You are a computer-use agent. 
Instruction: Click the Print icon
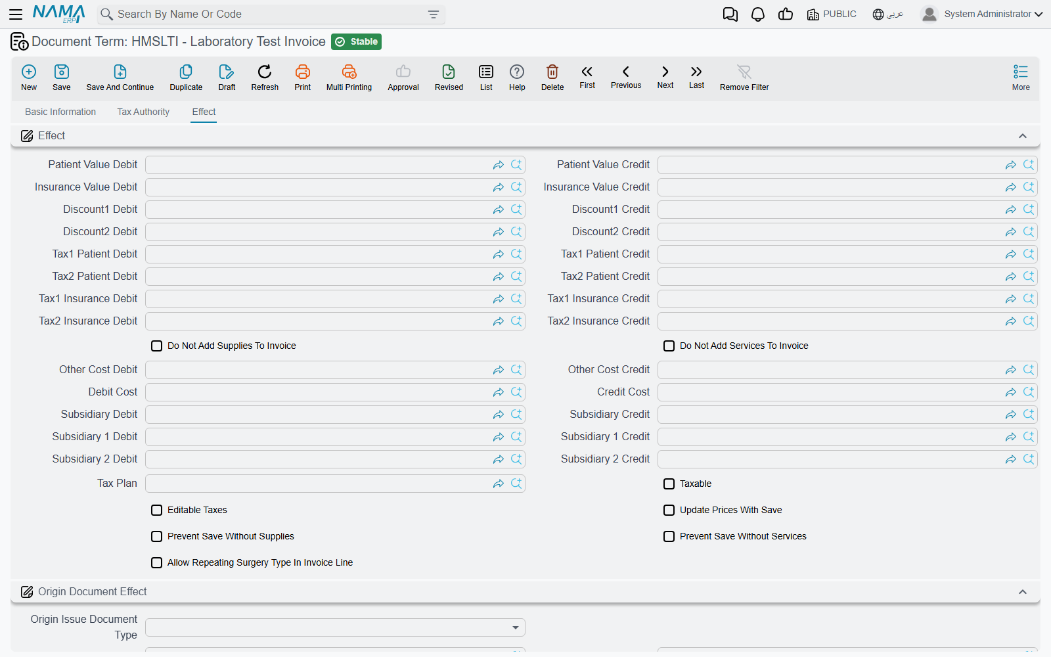pyautogui.click(x=303, y=72)
